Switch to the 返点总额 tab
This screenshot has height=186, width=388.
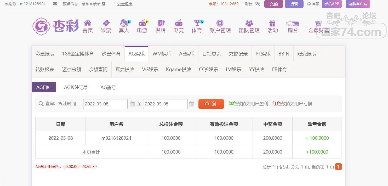click(71, 69)
